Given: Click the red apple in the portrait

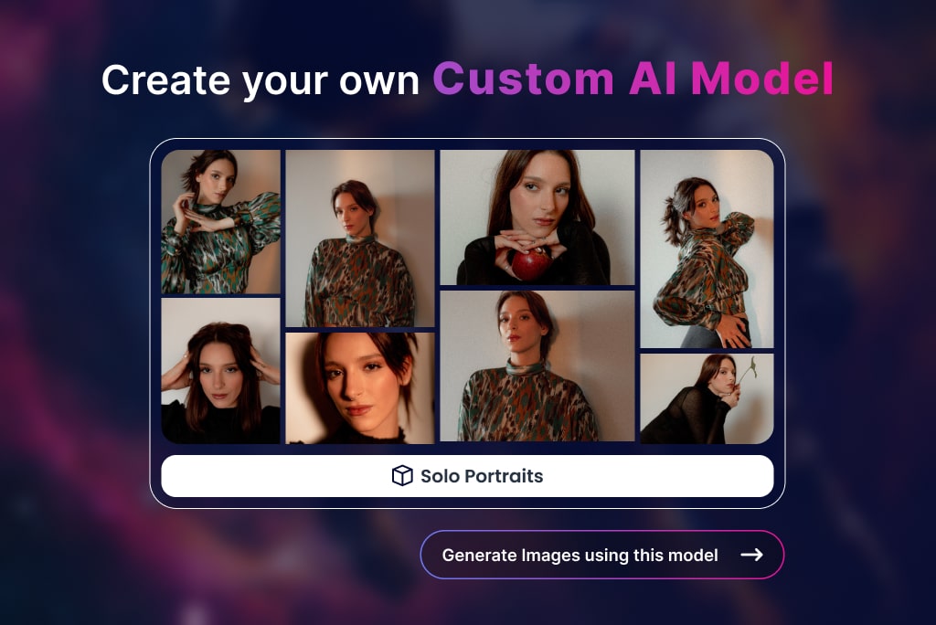Looking at the screenshot, I should click(x=529, y=265).
